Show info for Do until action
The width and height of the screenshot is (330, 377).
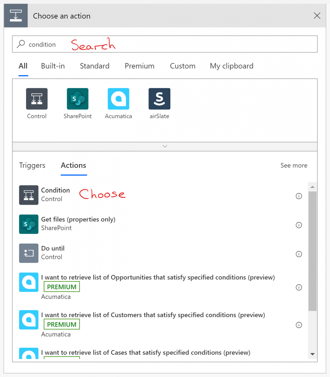point(299,254)
